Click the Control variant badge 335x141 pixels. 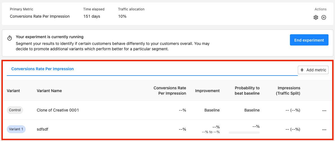[15, 110]
